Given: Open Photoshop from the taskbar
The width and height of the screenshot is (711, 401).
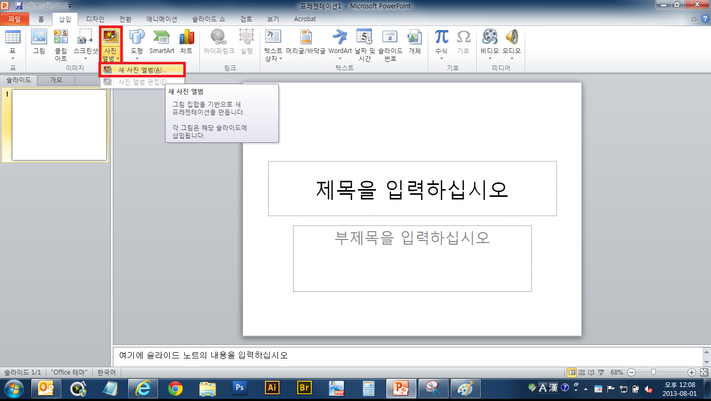Looking at the screenshot, I should coord(239,387).
